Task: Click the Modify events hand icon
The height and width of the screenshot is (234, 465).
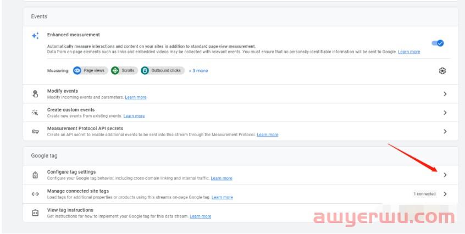Action: click(35, 94)
